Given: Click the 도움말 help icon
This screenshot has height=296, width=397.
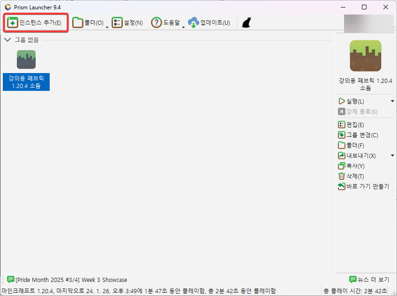Looking at the screenshot, I should pyautogui.click(x=156, y=23).
